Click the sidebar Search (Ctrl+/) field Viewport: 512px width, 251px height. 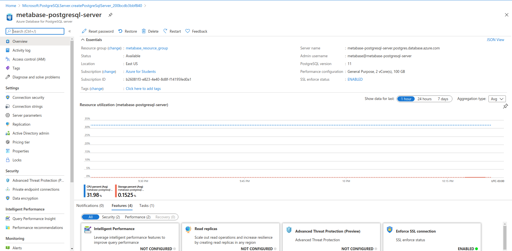(35, 31)
